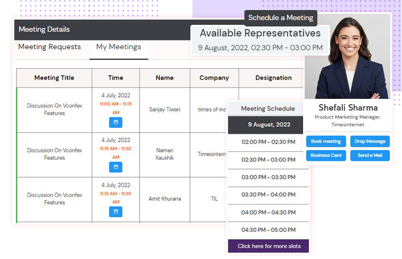
Task: Click the 9 August, 2022 date header
Action: 269,125
